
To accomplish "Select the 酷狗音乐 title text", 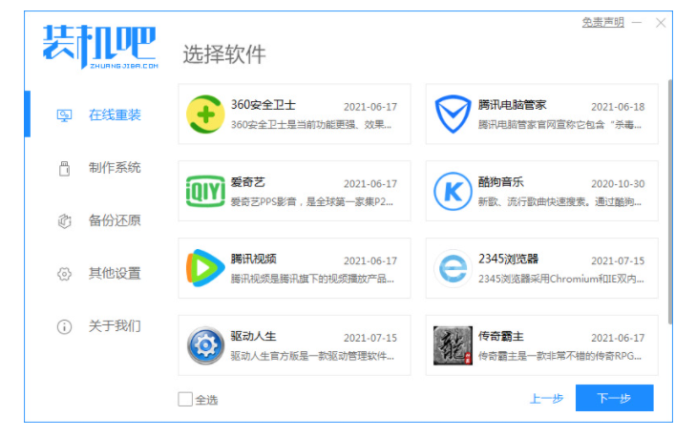I will 501,181.
